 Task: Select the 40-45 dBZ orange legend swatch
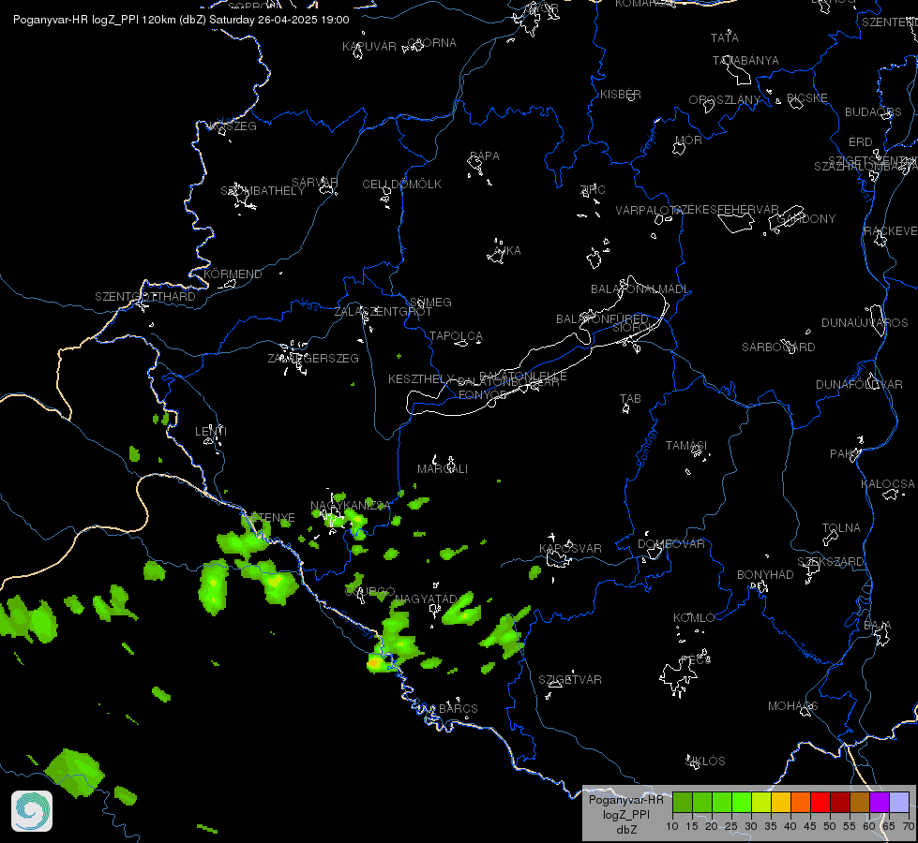point(801,802)
